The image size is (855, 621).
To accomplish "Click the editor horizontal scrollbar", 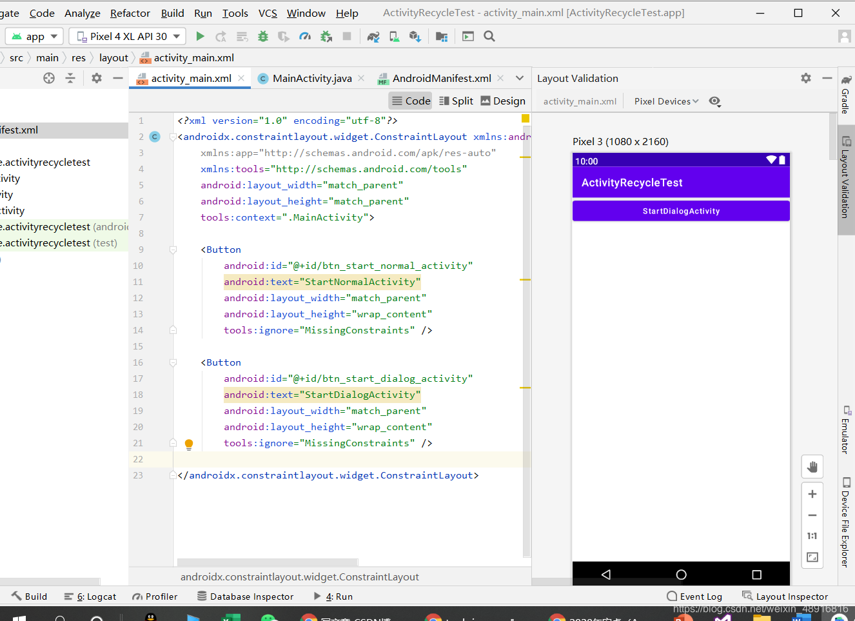I will click(x=268, y=562).
